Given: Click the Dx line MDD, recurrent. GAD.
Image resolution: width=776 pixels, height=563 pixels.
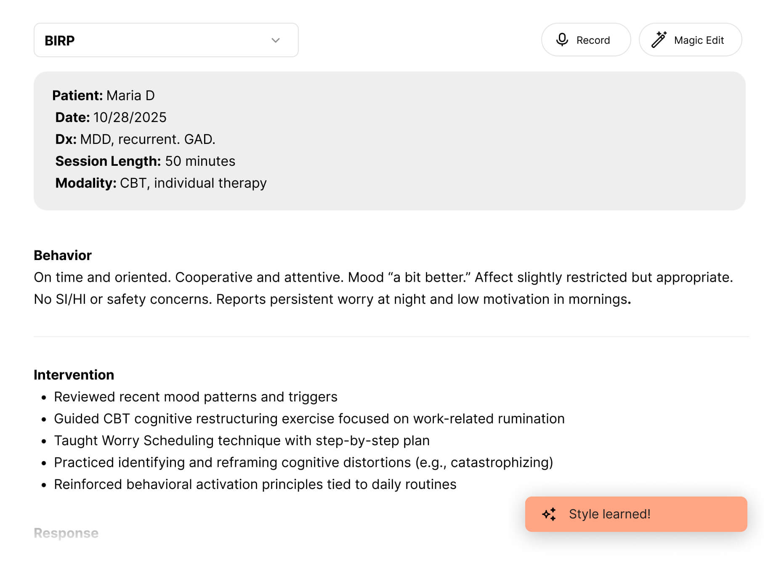Looking at the screenshot, I should point(147,139).
